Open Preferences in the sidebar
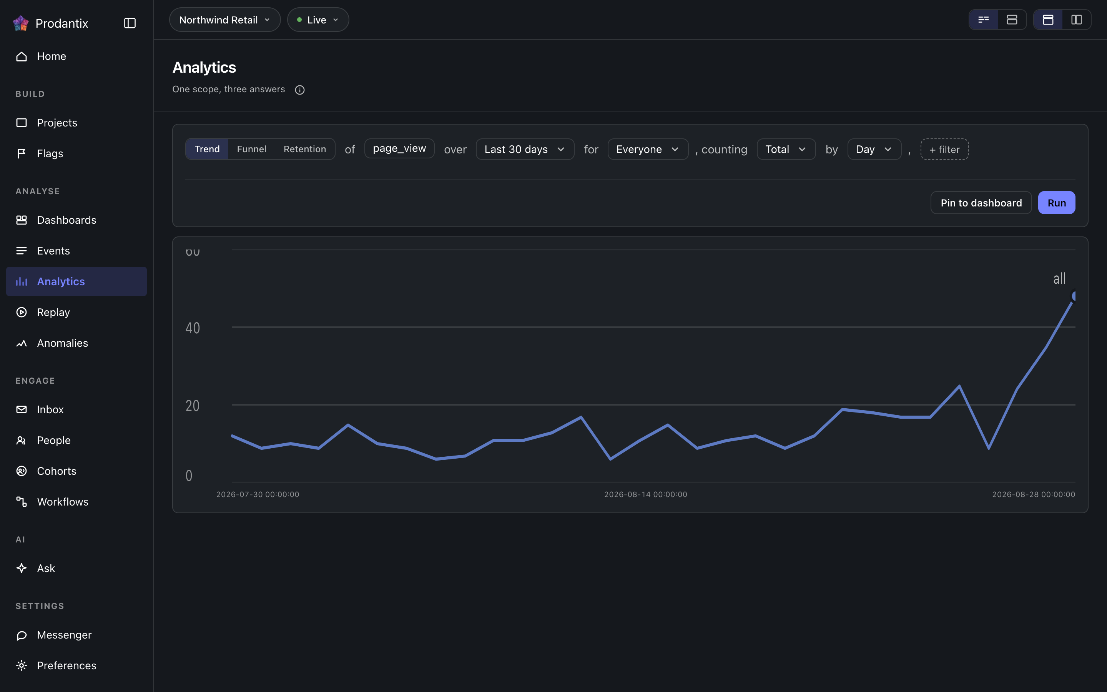Screen dimensions: 1107x692 (76, 665)
